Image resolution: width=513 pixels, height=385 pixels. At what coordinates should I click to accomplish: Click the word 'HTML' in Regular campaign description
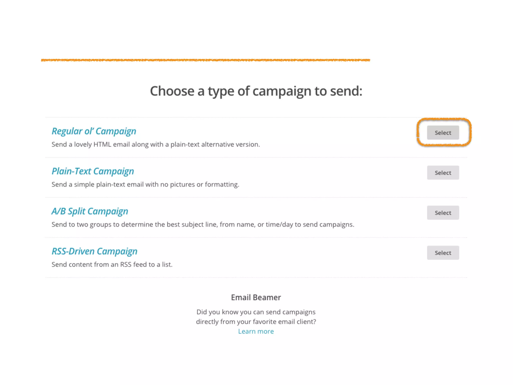coord(102,144)
